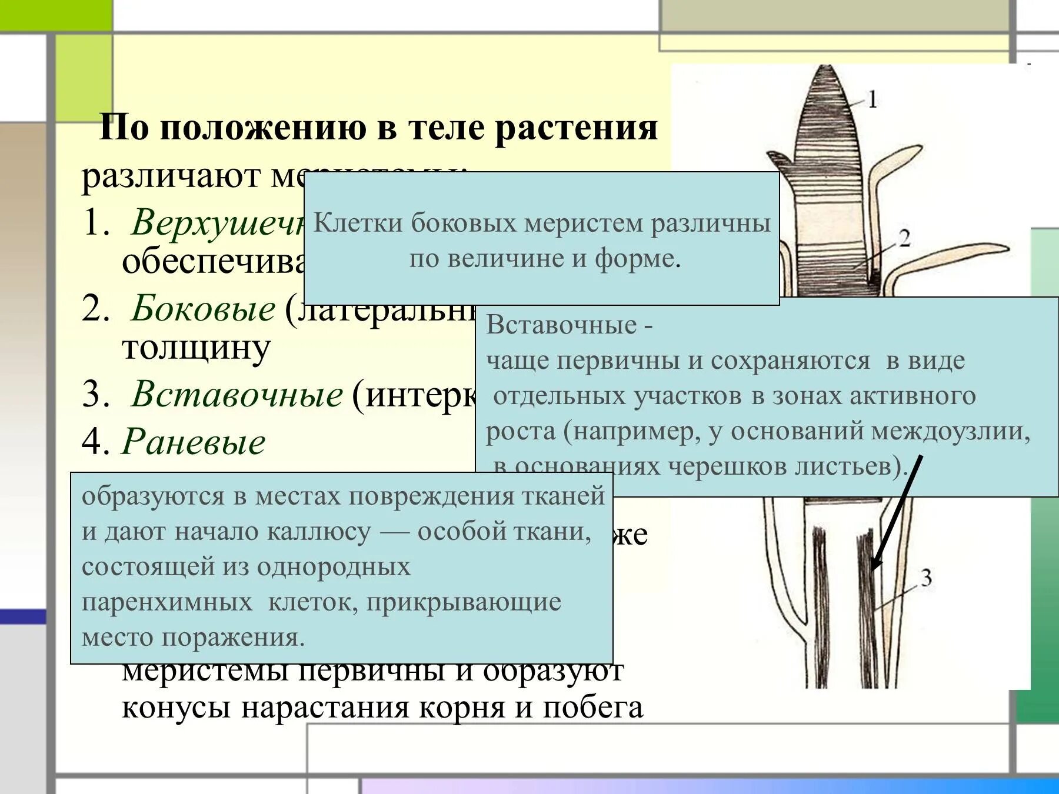Click the callout beginning "Вставочные - чаще первичны"

pos(767,397)
